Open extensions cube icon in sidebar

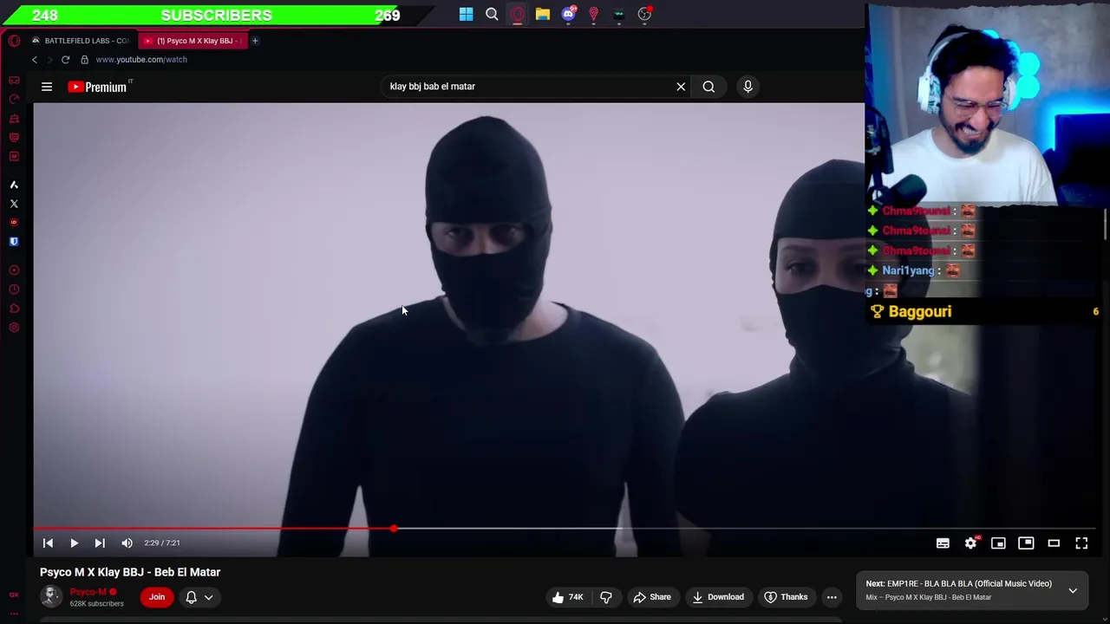coord(14,309)
